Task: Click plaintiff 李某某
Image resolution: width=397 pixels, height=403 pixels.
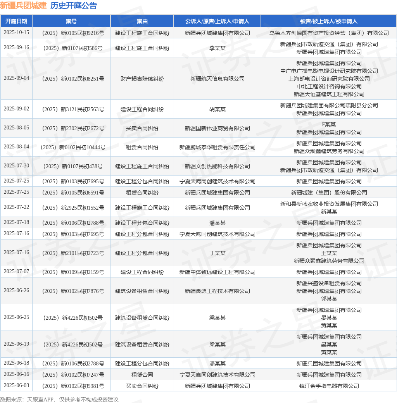Action: pyautogui.click(x=217, y=48)
